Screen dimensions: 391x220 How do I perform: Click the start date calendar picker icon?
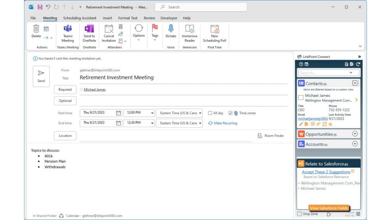tap(118, 113)
